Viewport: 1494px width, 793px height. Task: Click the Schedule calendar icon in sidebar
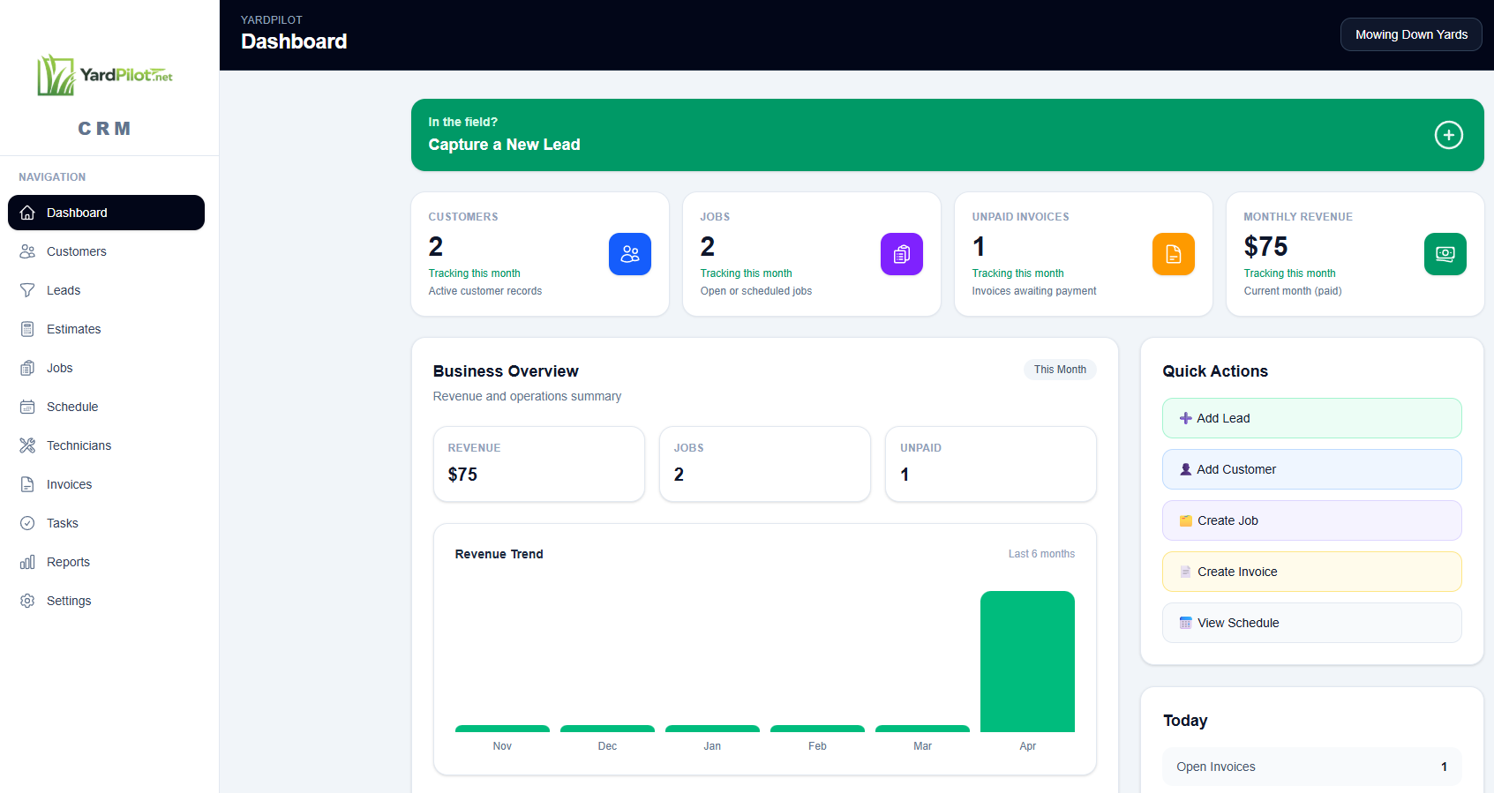click(27, 407)
